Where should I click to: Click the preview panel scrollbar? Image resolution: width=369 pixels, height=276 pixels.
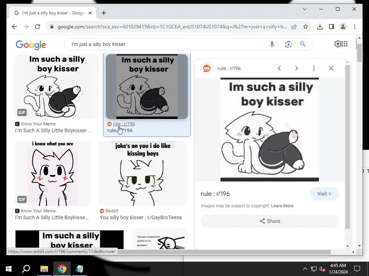348,147
